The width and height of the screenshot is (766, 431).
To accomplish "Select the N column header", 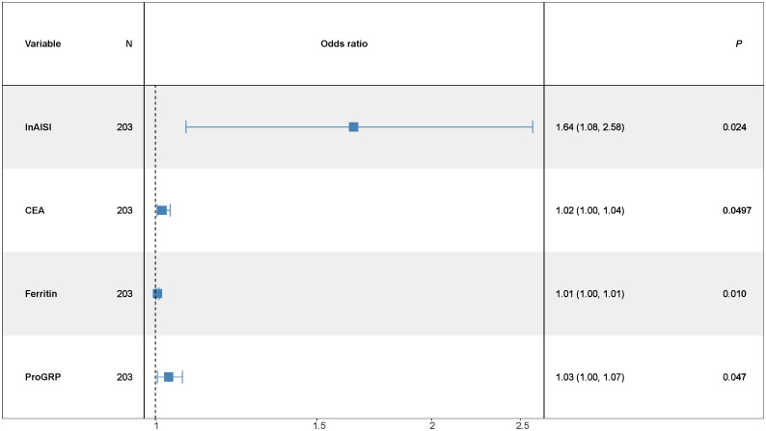I will tap(129, 44).
